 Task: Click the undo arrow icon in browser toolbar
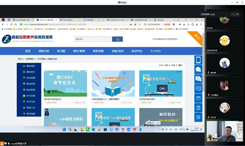188,24
